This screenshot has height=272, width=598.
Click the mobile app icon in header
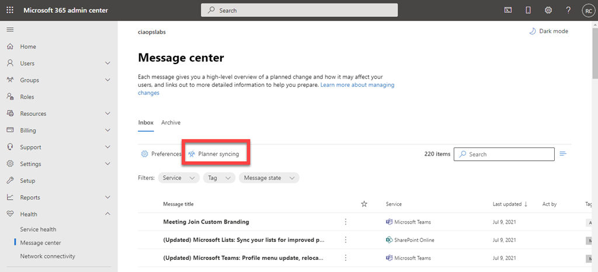coord(528,10)
